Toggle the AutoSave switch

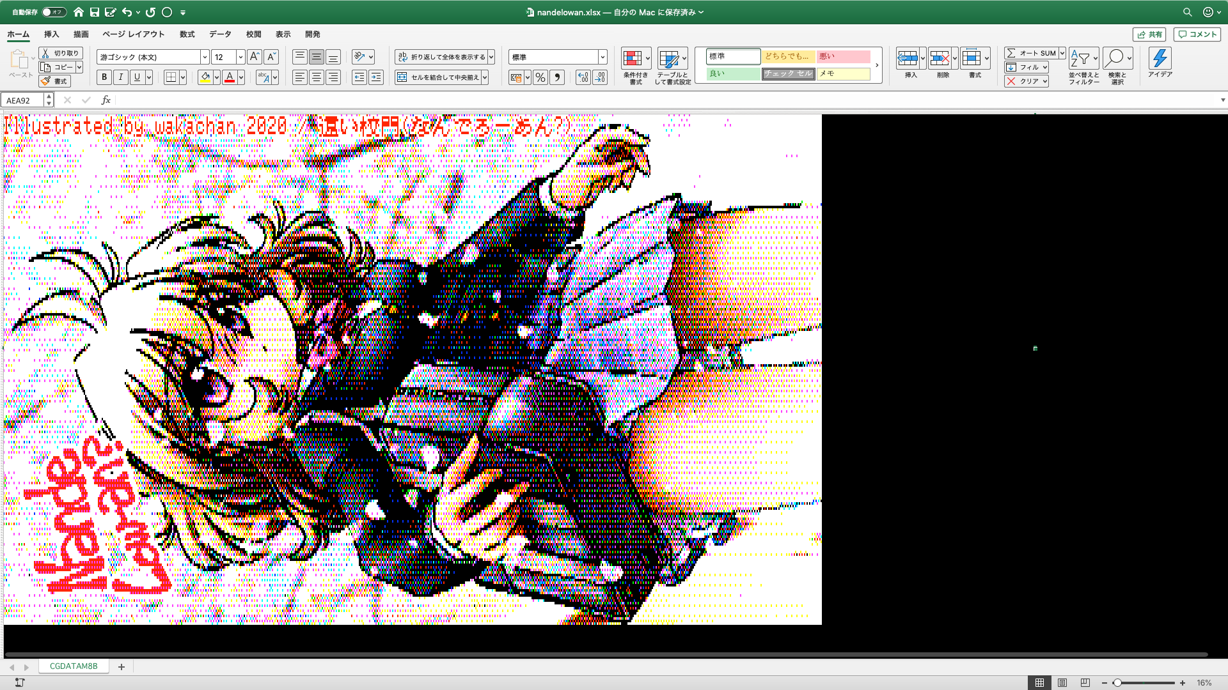point(54,12)
